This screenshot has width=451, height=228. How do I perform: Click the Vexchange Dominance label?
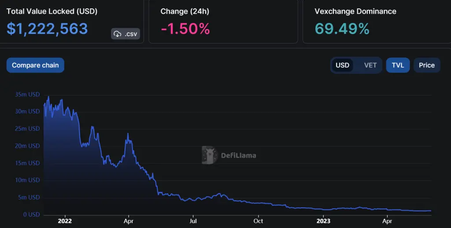[x=355, y=11]
